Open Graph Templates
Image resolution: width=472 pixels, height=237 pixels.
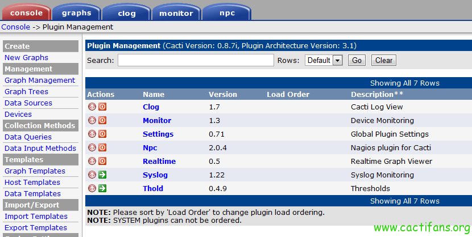pyautogui.click(x=35, y=171)
